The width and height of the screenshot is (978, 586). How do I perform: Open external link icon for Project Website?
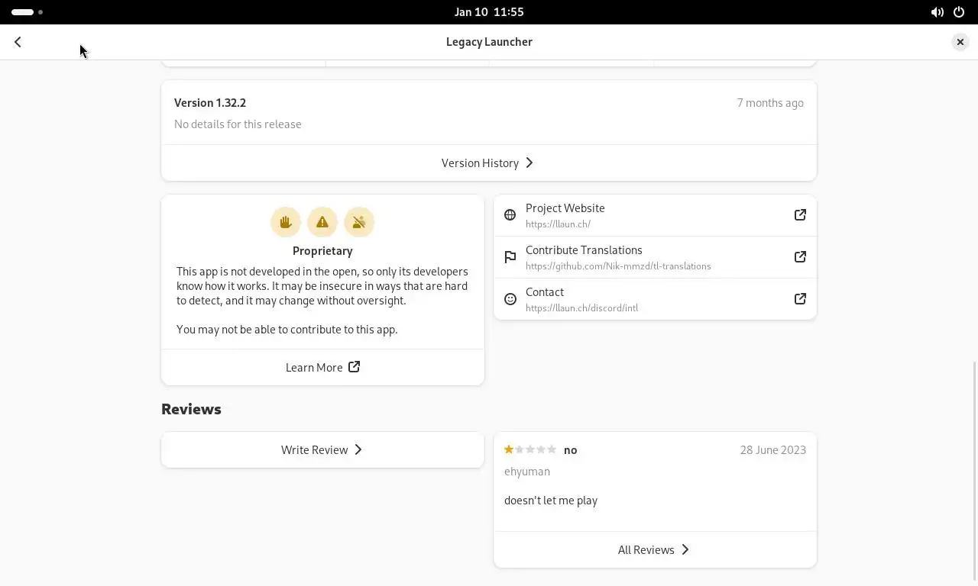(800, 215)
